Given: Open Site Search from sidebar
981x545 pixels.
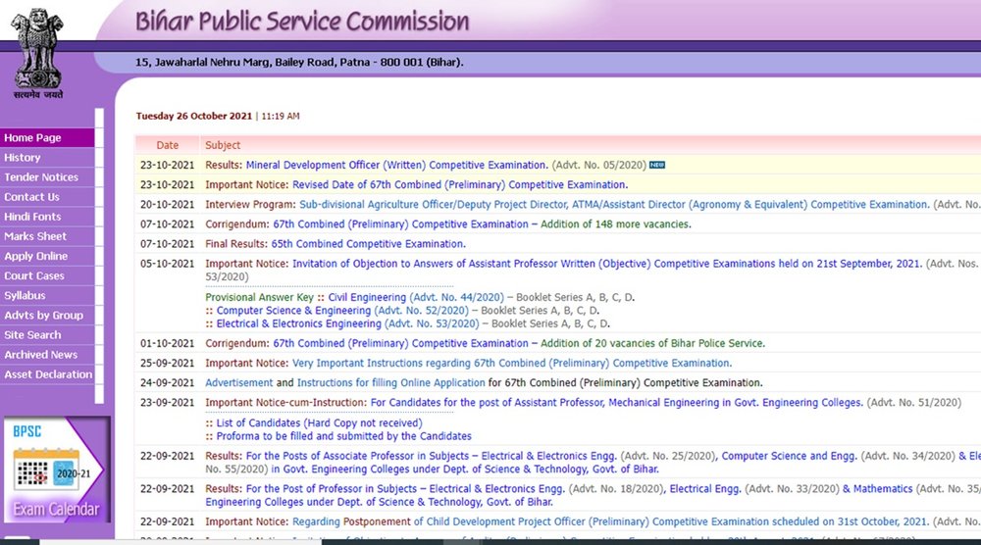Looking at the screenshot, I should pos(47,335).
